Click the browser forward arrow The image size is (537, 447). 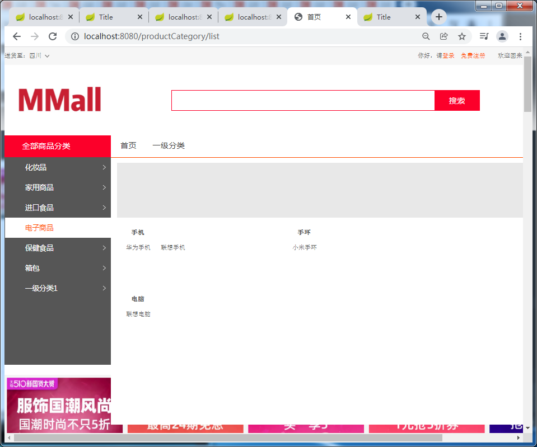tap(34, 36)
